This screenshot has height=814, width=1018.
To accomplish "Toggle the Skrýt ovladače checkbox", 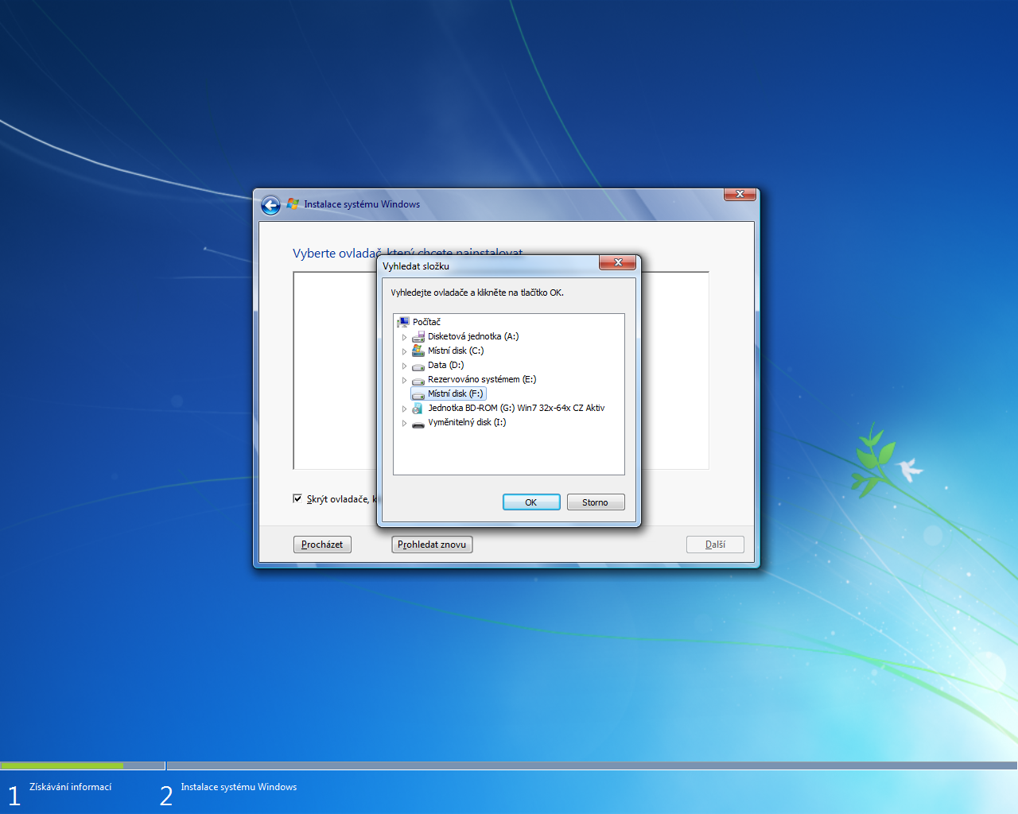I will coord(297,498).
